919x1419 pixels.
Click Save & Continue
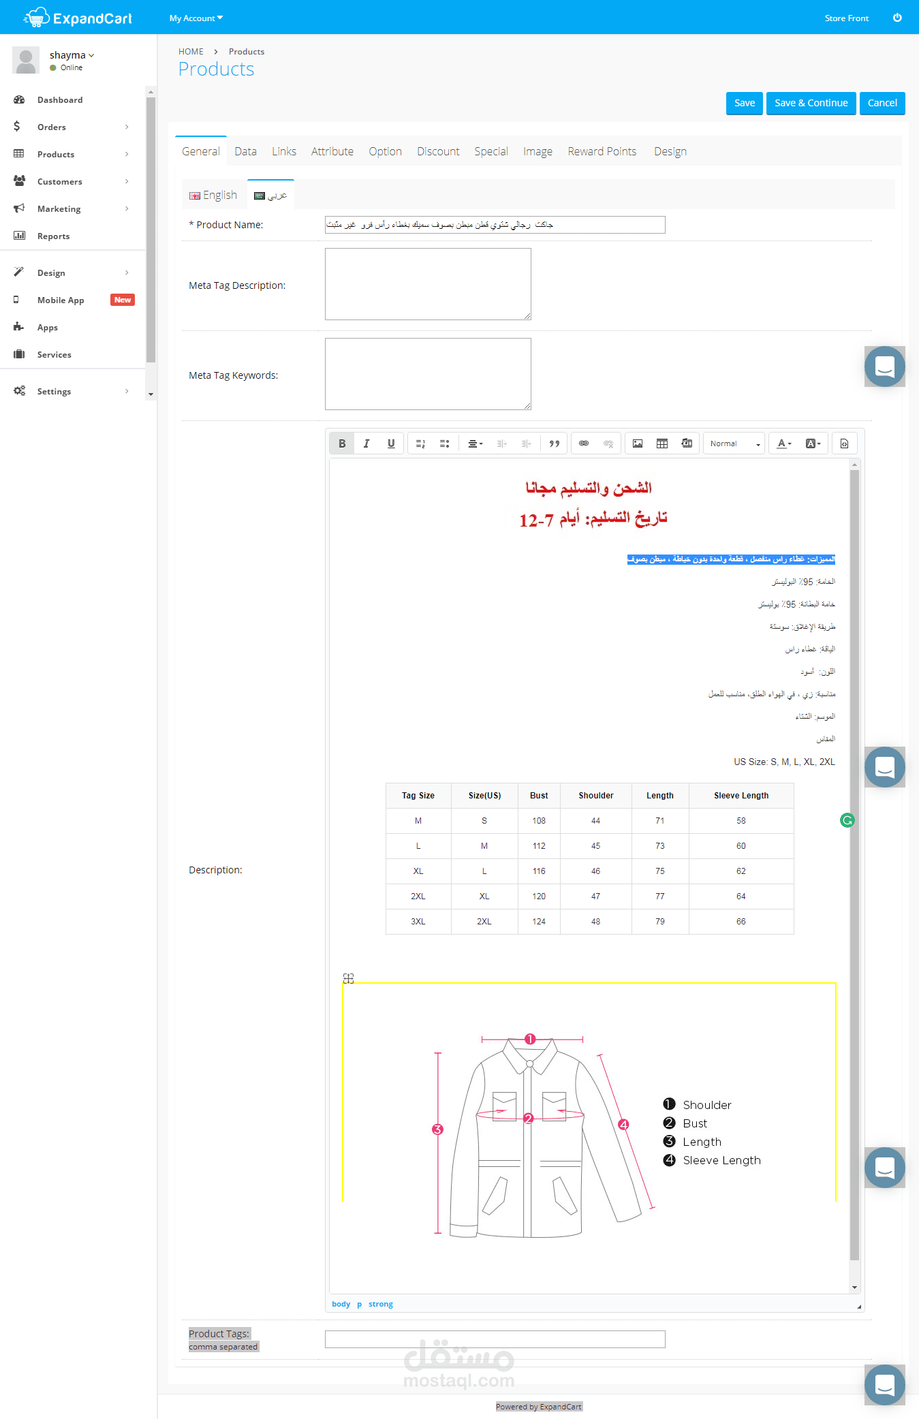[811, 104]
